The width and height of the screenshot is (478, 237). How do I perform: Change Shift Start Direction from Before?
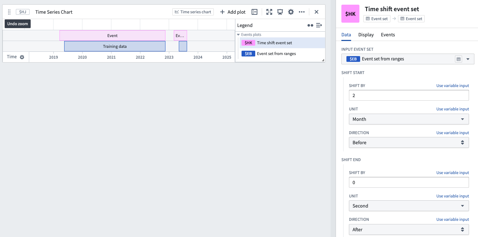click(x=409, y=142)
